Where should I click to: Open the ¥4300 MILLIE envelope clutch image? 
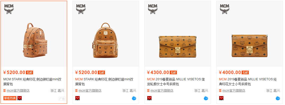(x=178, y=46)
